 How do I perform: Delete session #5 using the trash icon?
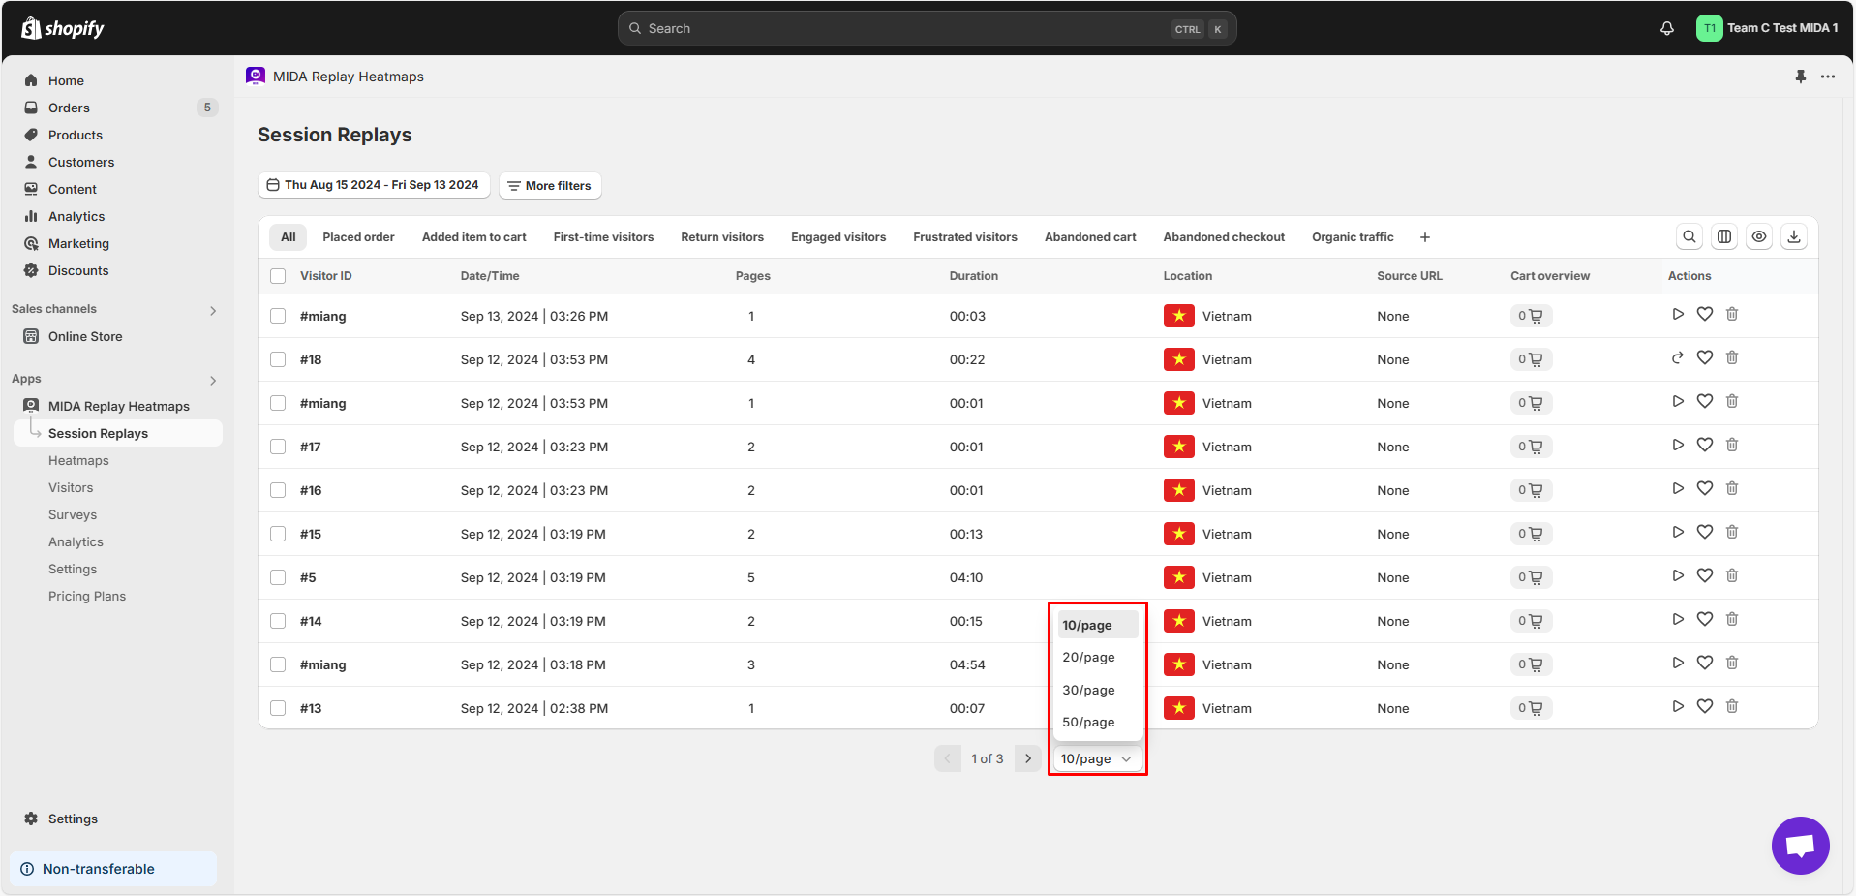pyautogui.click(x=1732, y=575)
